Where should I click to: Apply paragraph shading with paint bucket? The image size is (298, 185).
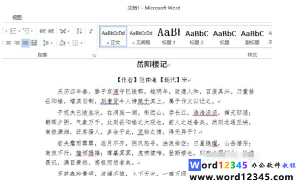[62, 43]
